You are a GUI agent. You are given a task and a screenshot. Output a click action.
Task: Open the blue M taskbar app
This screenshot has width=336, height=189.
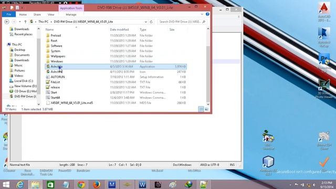click(112, 184)
